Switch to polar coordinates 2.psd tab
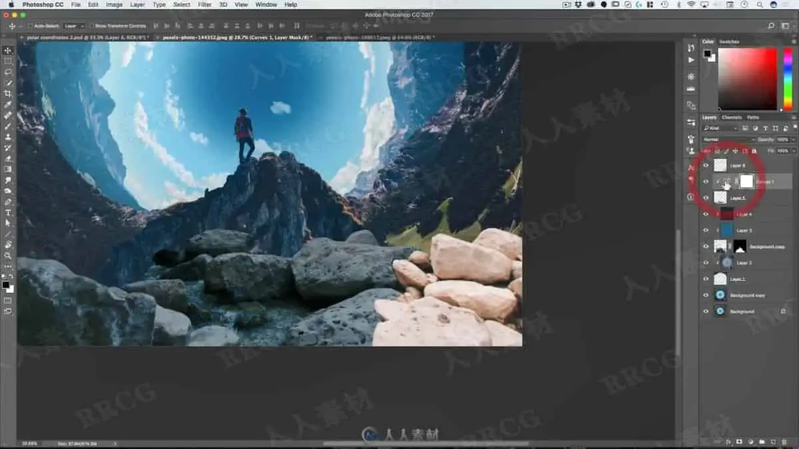This screenshot has width=799, height=449. tap(89, 37)
